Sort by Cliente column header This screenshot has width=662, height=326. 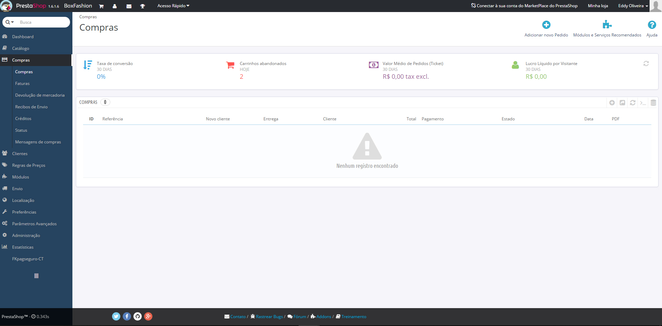point(330,119)
